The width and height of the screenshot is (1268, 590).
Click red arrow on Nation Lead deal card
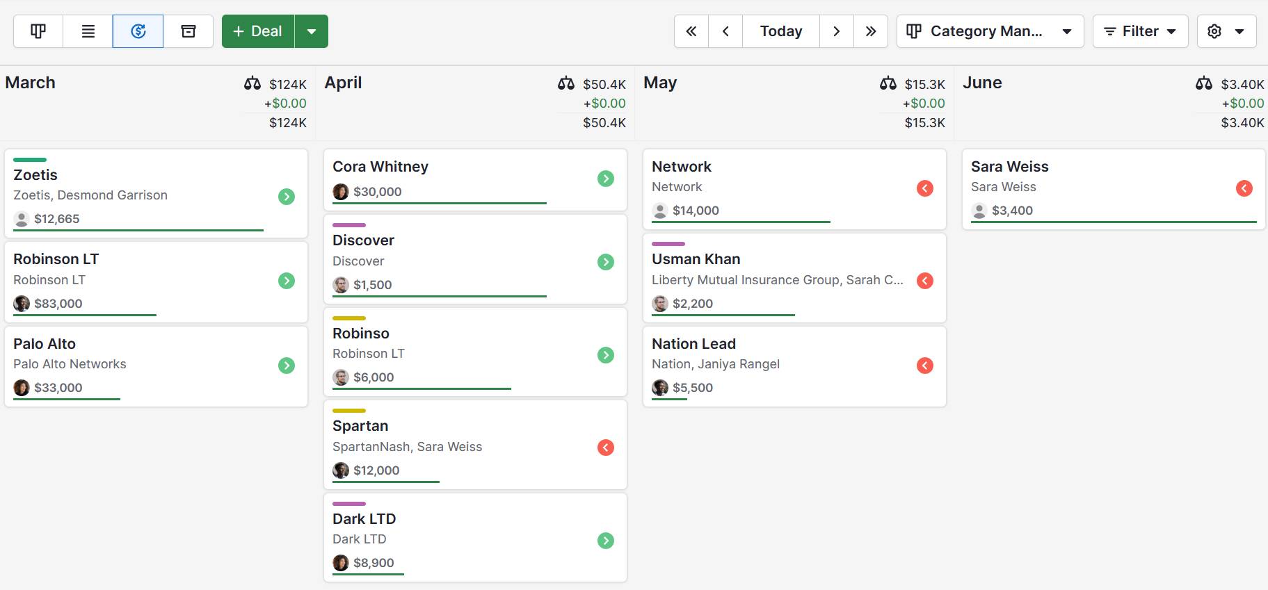pyautogui.click(x=925, y=366)
